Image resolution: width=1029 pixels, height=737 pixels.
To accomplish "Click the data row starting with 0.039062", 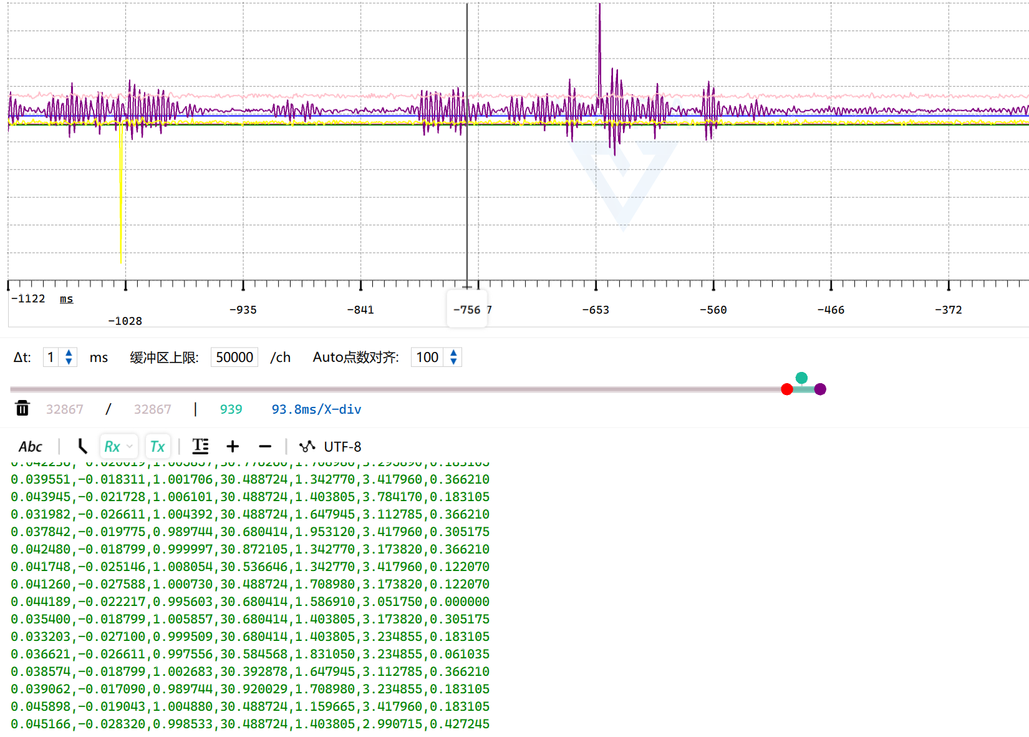I will [x=250, y=689].
